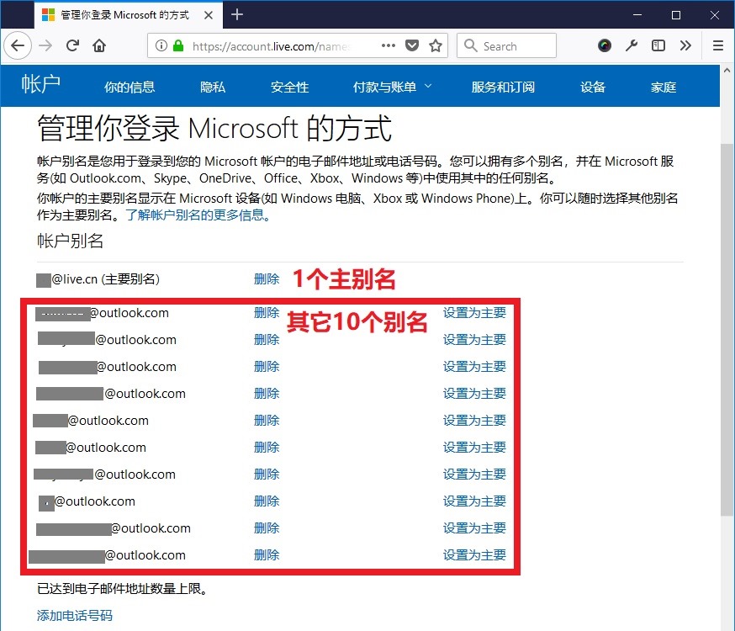Bookmark this page with the star icon
This screenshot has height=631, width=735.
pyautogui.click(x=435, y=45)
